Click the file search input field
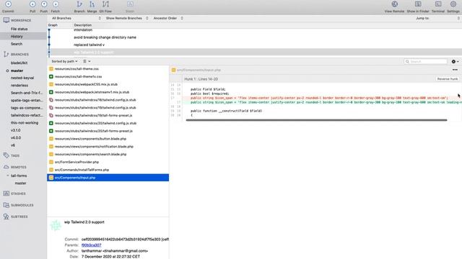The height and width of the screenshot is (259, 462). (x=426, y=61)
